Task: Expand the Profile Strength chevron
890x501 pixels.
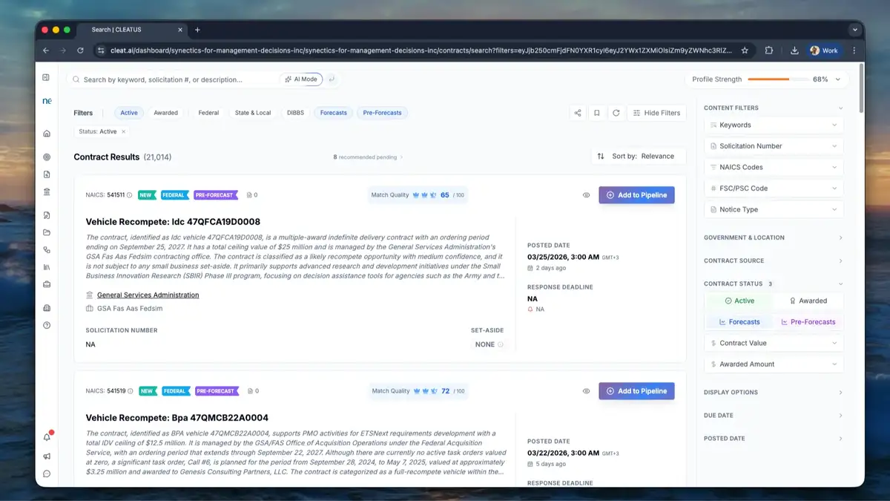Action: (838, 79)
